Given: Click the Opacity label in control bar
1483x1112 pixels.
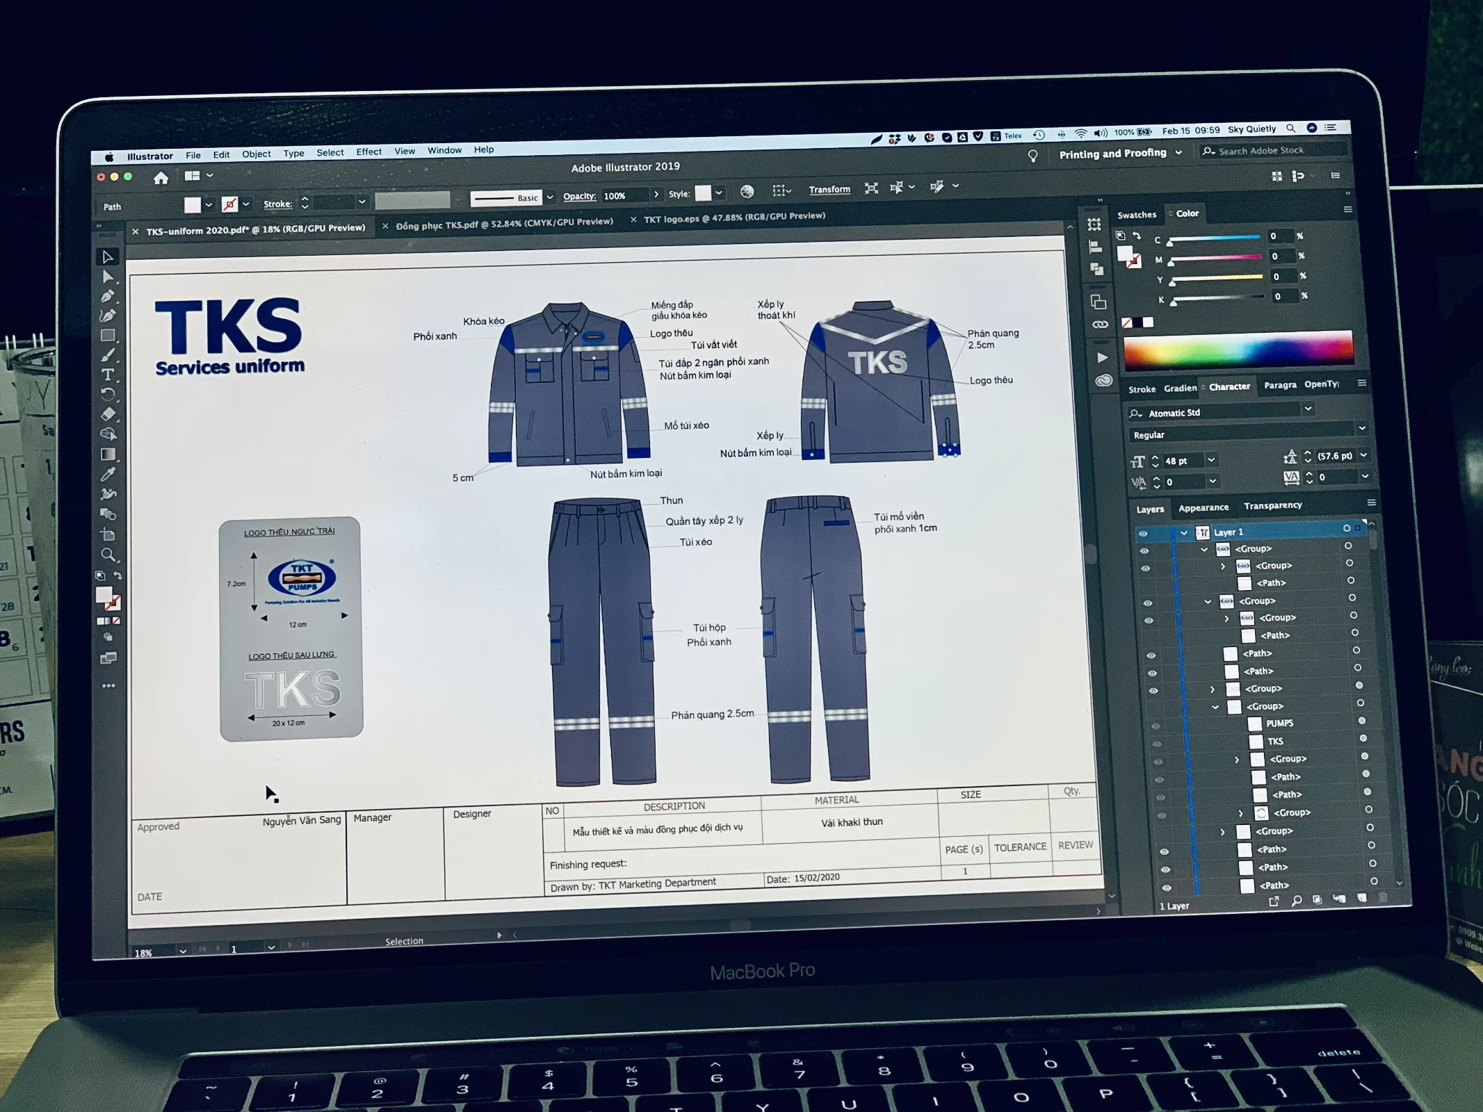Looking at the screenshot, I should click(x=579, y=196).
